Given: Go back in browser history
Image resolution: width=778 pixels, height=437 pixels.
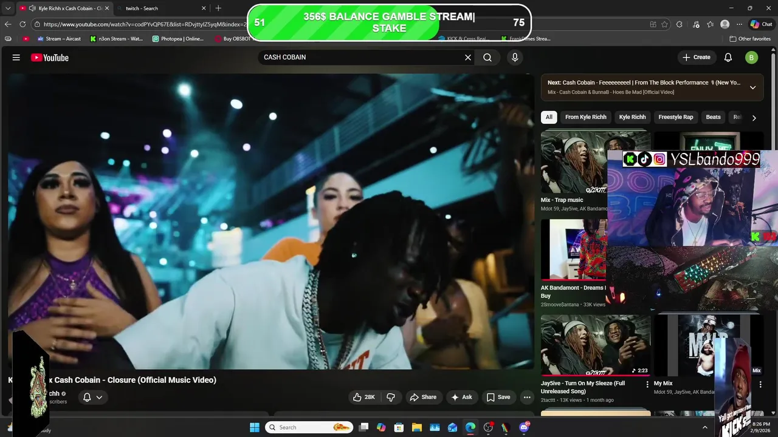Looking at the screenshot, I should pos(8,24).
